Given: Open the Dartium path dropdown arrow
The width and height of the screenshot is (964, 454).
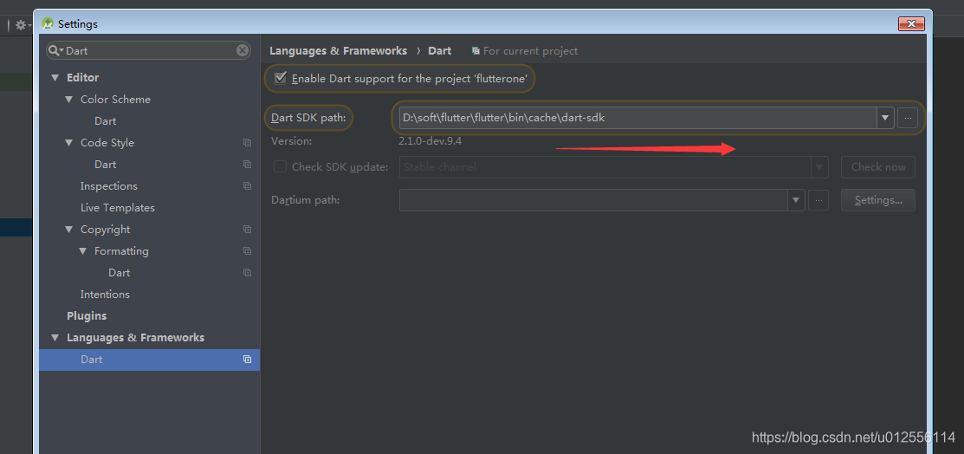Looking at the screenshot, I should [796, 200].
